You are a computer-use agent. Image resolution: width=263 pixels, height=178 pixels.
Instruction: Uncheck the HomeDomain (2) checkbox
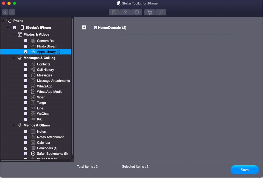(96, 28)
